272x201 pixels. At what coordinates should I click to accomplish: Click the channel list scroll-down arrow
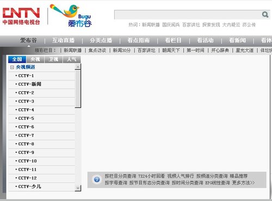[78, 188]
